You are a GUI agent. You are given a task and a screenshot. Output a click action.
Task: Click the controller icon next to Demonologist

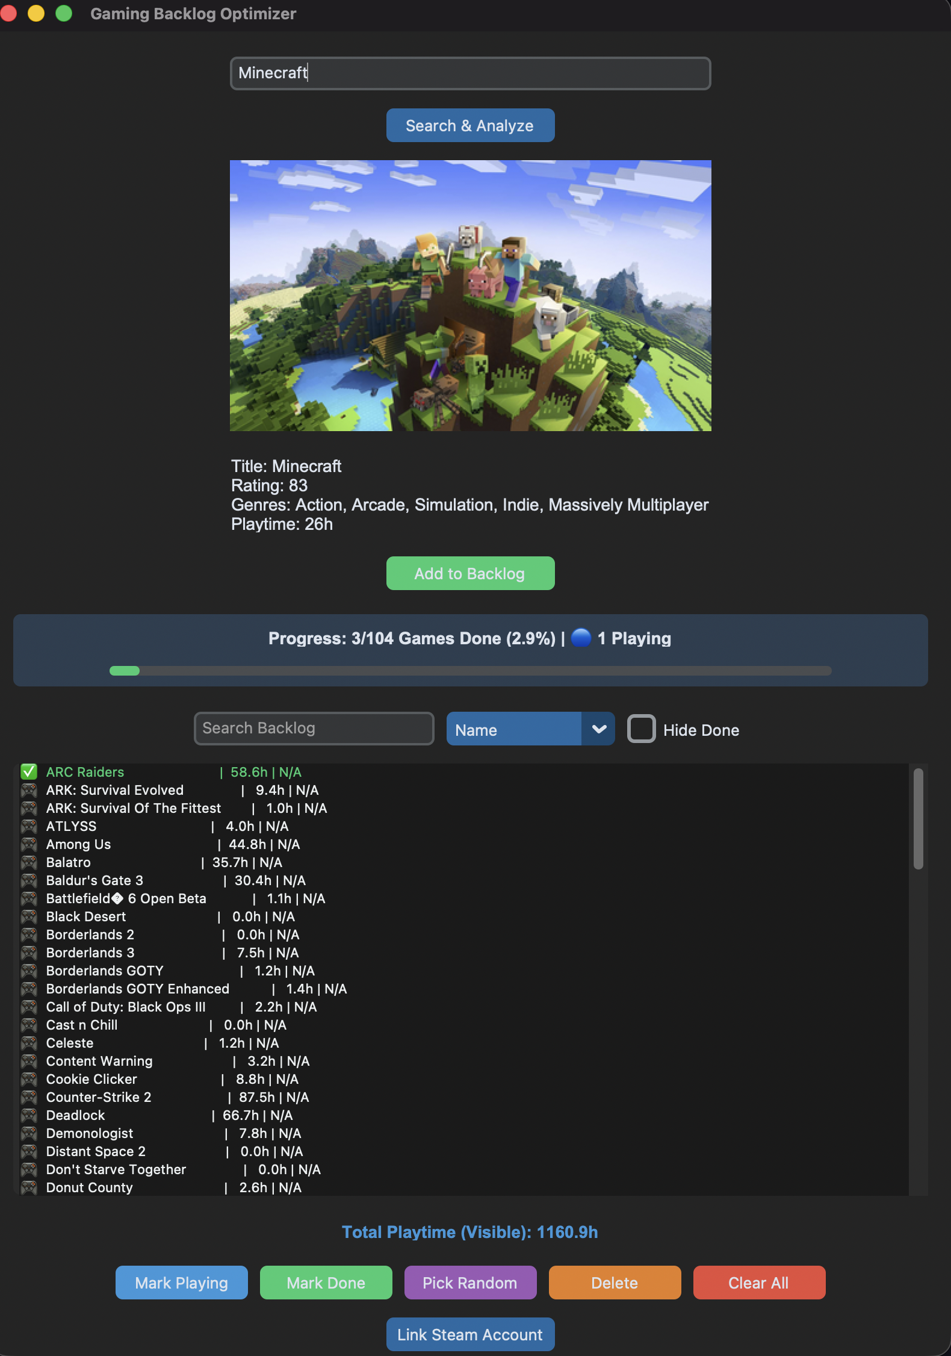pyautogui.click(x=29, y=1133)
